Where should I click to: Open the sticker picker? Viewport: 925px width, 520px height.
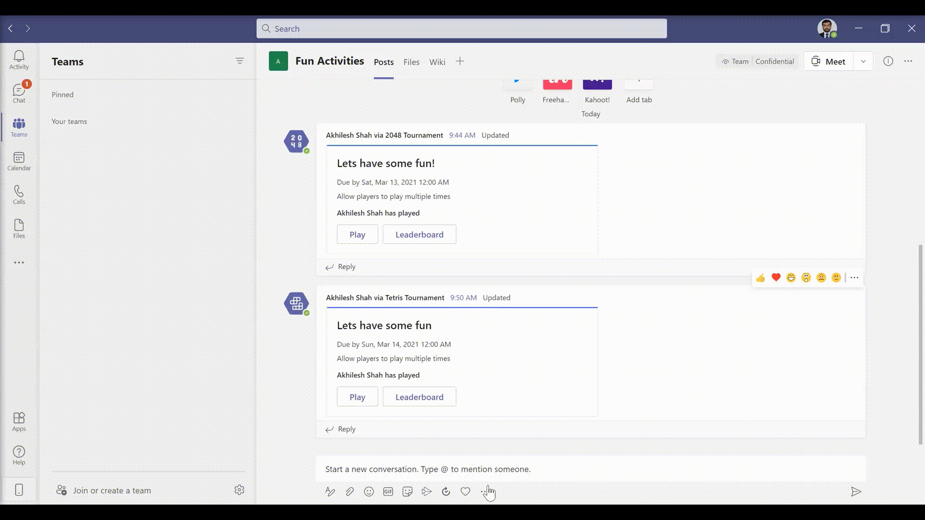point(407,491)
